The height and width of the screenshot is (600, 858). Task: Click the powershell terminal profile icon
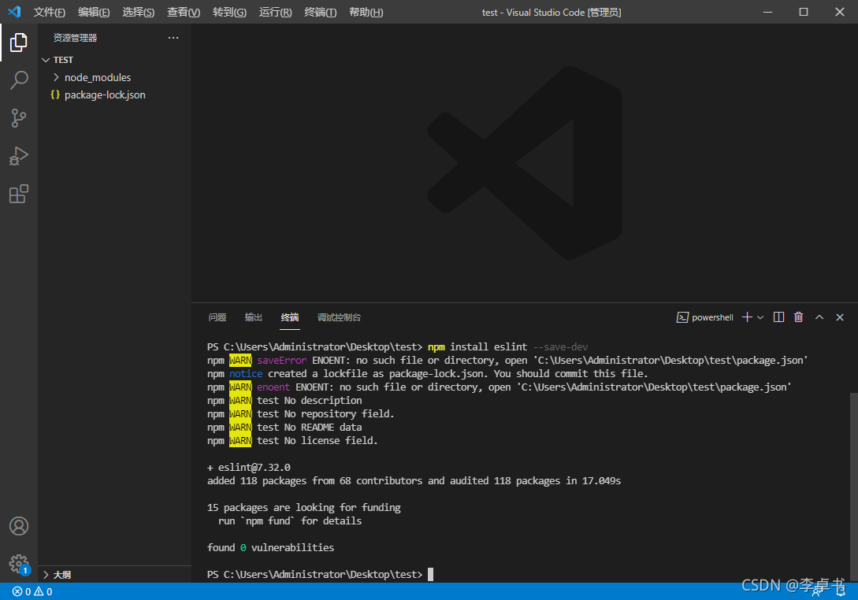click(682, 317)
